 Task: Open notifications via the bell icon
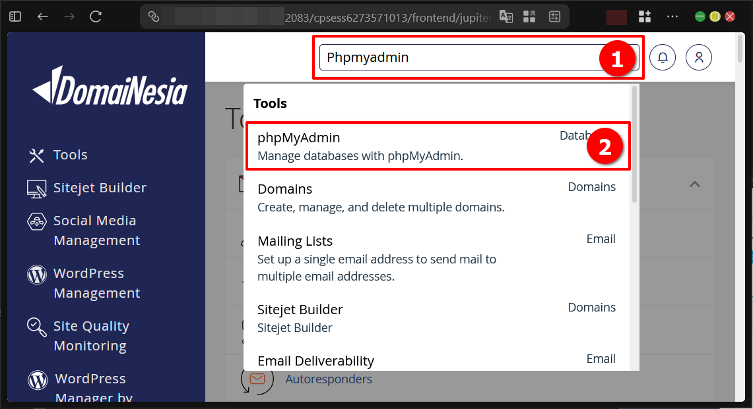pyautogui.click(x=662, y=57)
